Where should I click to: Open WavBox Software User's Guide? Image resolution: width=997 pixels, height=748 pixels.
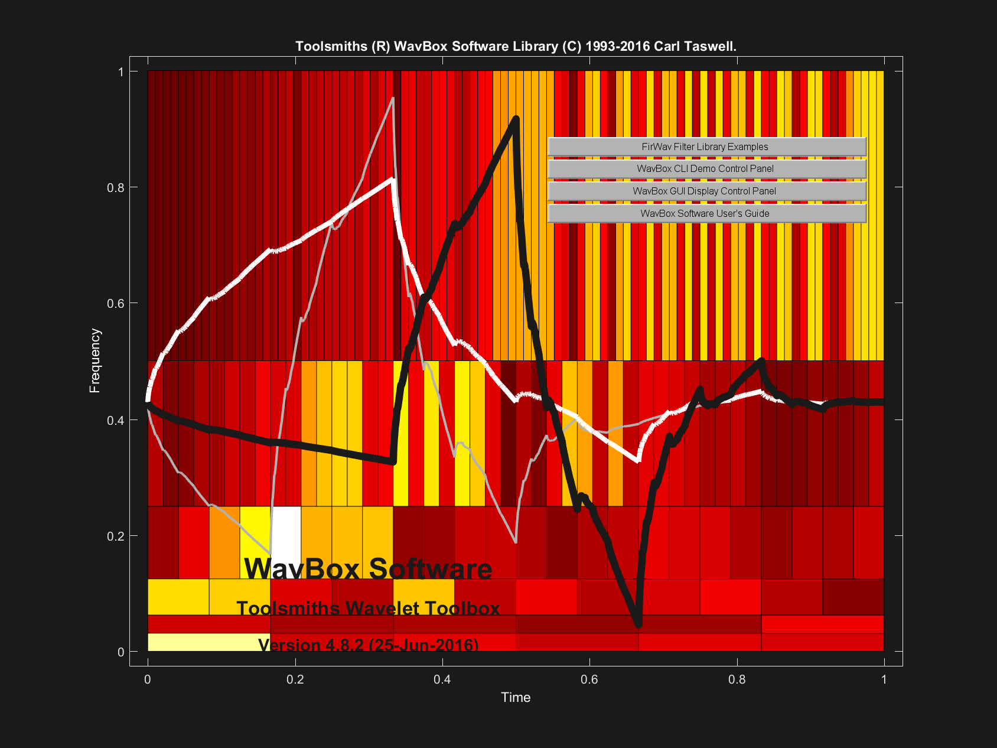707,213
